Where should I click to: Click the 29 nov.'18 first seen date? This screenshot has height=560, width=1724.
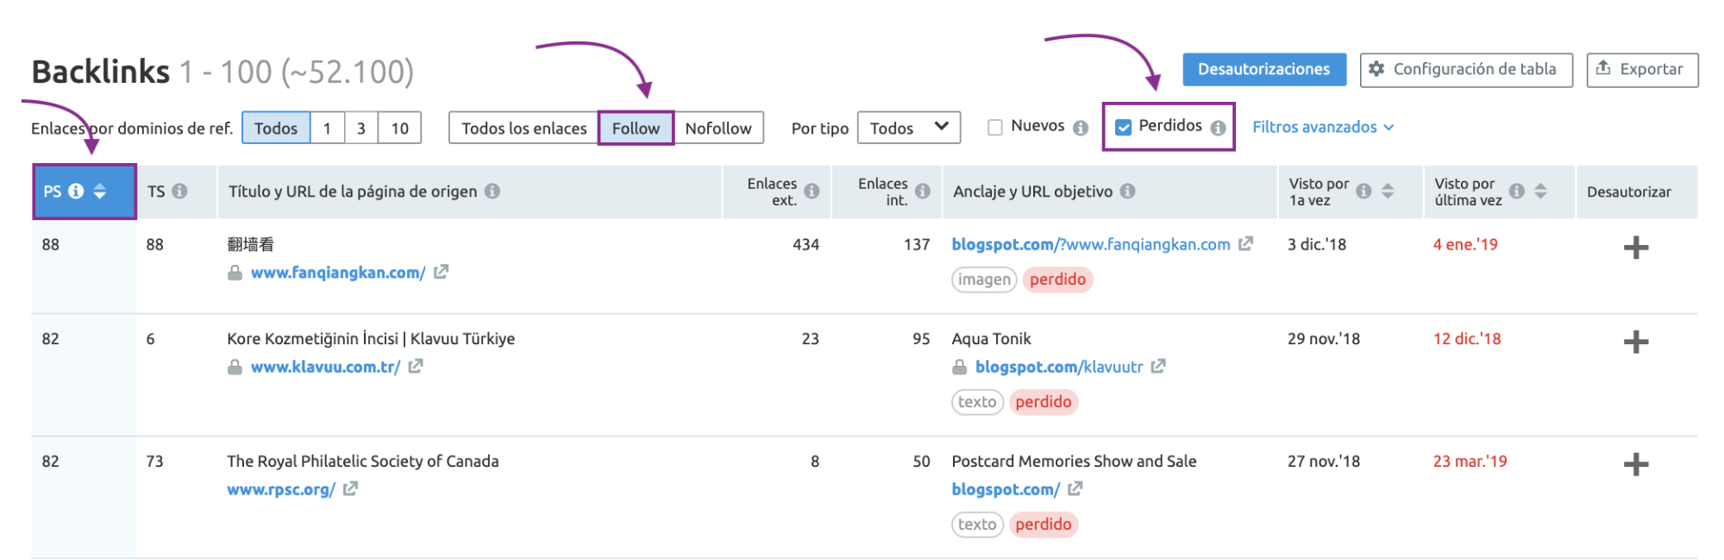pyautogui.click(x=1324, y=338)
